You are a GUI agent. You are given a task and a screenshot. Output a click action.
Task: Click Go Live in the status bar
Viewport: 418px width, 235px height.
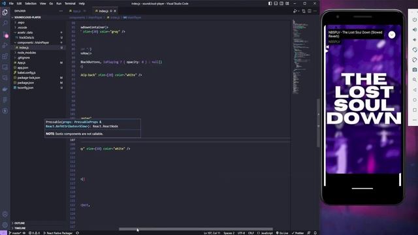point(282,233)
